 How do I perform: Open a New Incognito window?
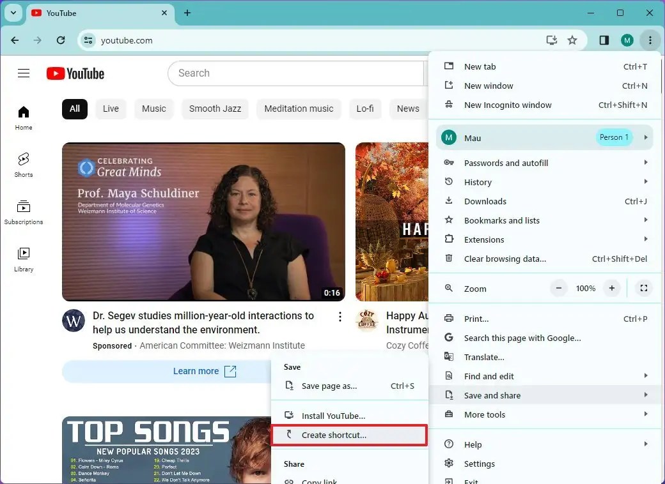tap(505, 105)
